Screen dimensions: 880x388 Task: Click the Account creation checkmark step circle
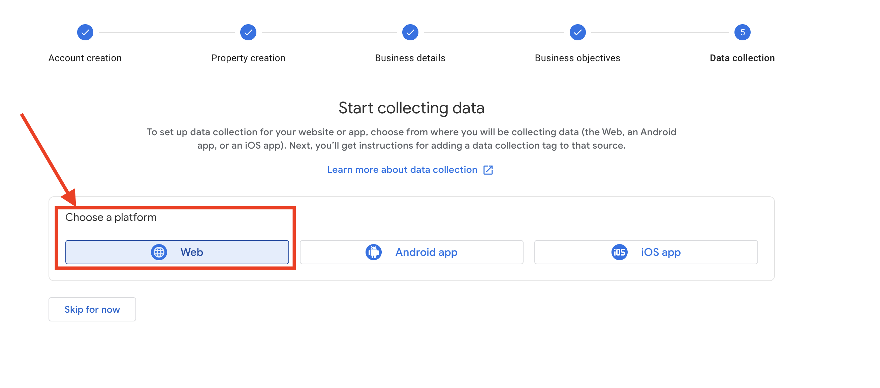[x=85, y=32]
